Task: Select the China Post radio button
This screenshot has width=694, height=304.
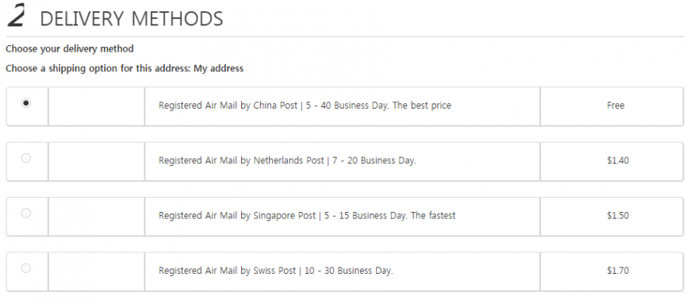Action: pyautogui.click(x=26, y=103)
